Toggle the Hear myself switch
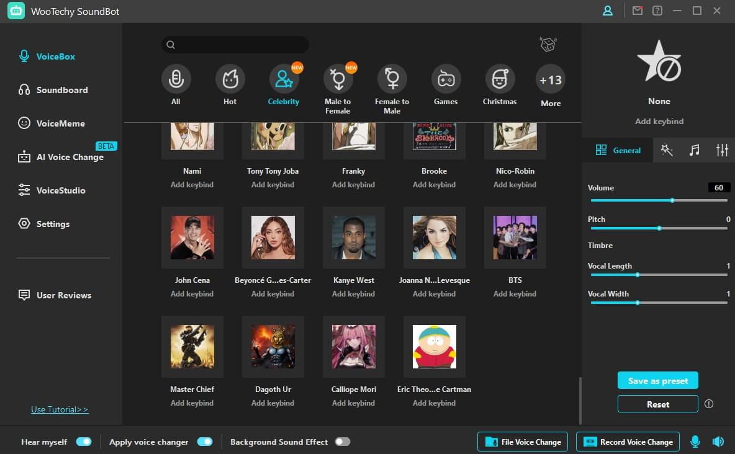The image size is (735, 454). point(84,442)
